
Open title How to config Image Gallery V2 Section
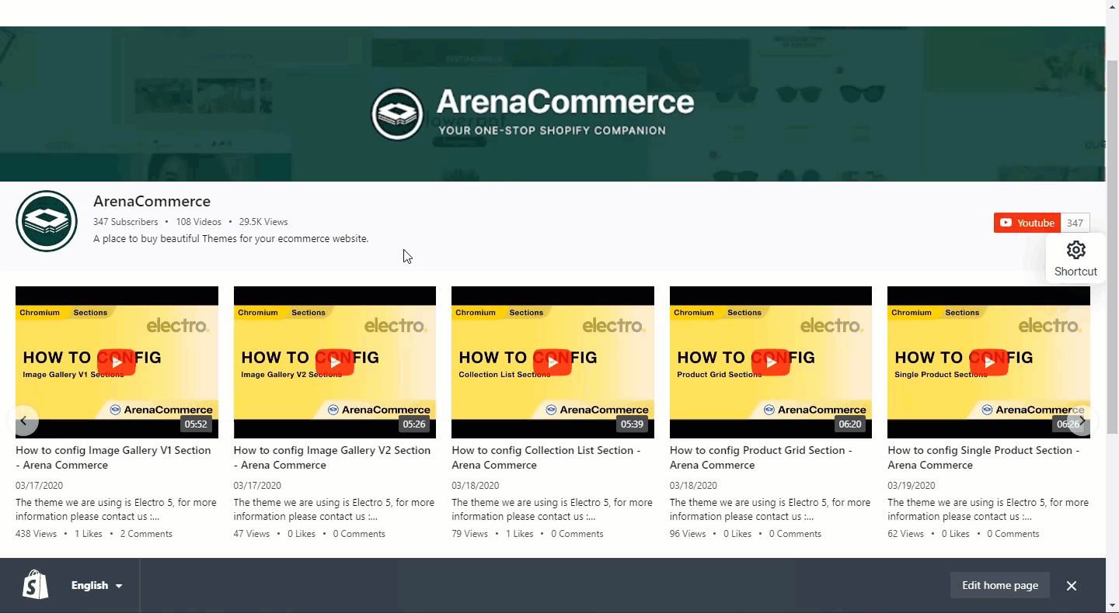[x=332, y=458]
